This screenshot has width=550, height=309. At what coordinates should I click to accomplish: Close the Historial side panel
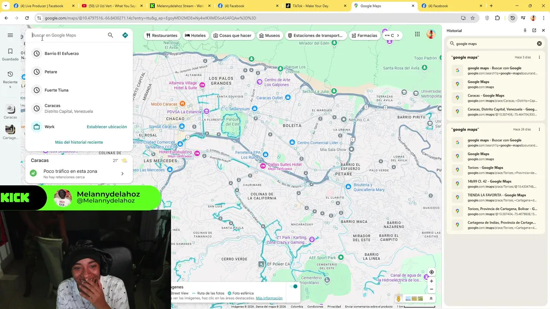click(543, 30)
